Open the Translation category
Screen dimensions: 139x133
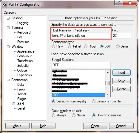click(x=25, y=61)
